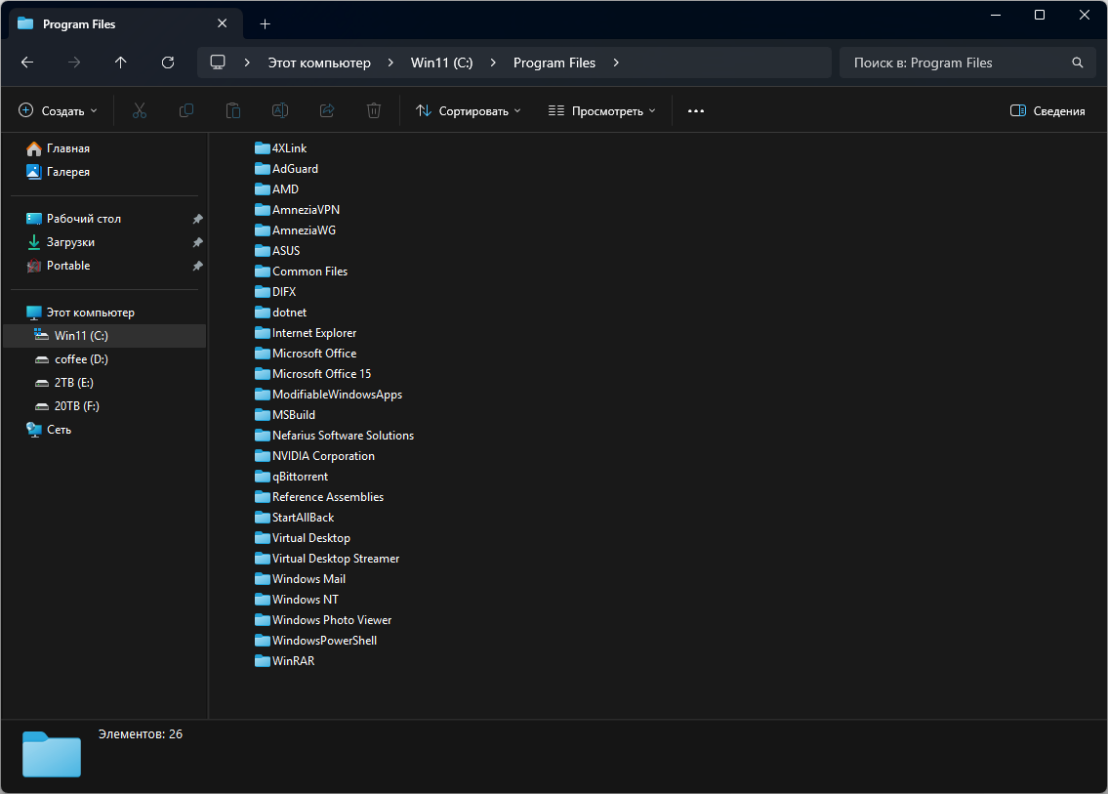This screenshot has width=1108, height=794.
Task: Select the Program Files tab
Action: (x=126, y=23)
